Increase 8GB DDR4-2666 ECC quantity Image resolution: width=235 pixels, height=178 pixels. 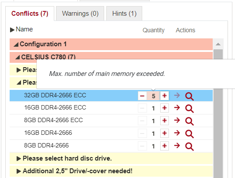[165, 120]
